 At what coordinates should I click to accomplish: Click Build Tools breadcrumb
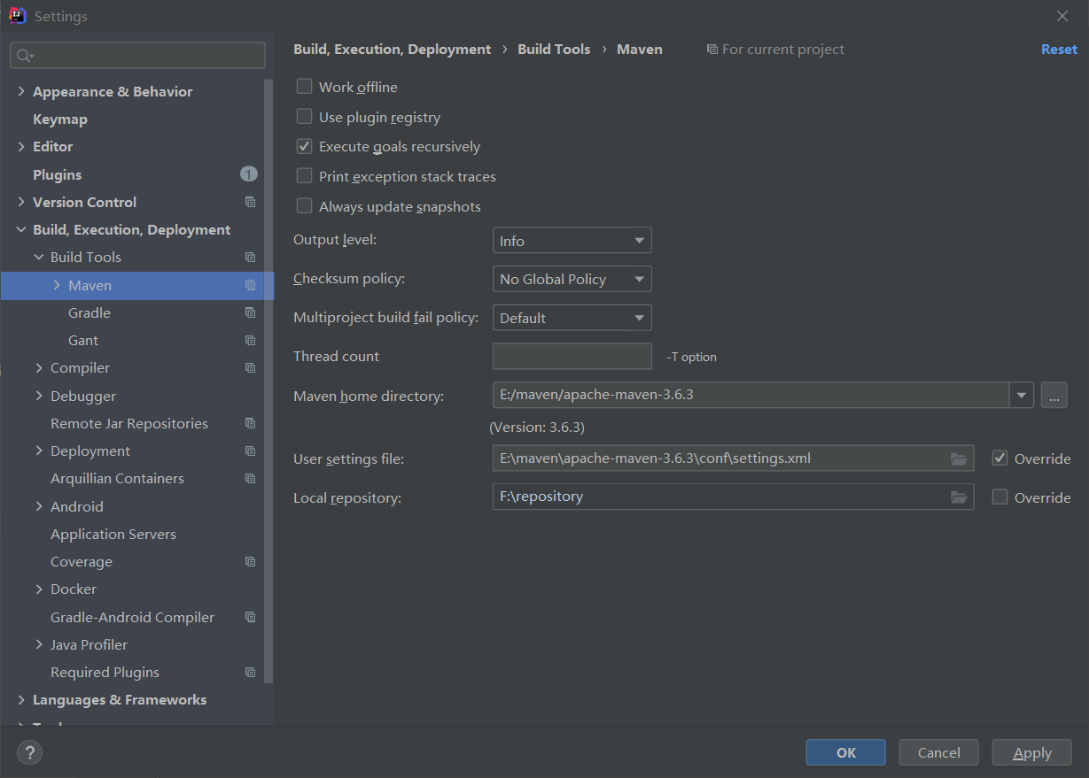tap(554, 50)
